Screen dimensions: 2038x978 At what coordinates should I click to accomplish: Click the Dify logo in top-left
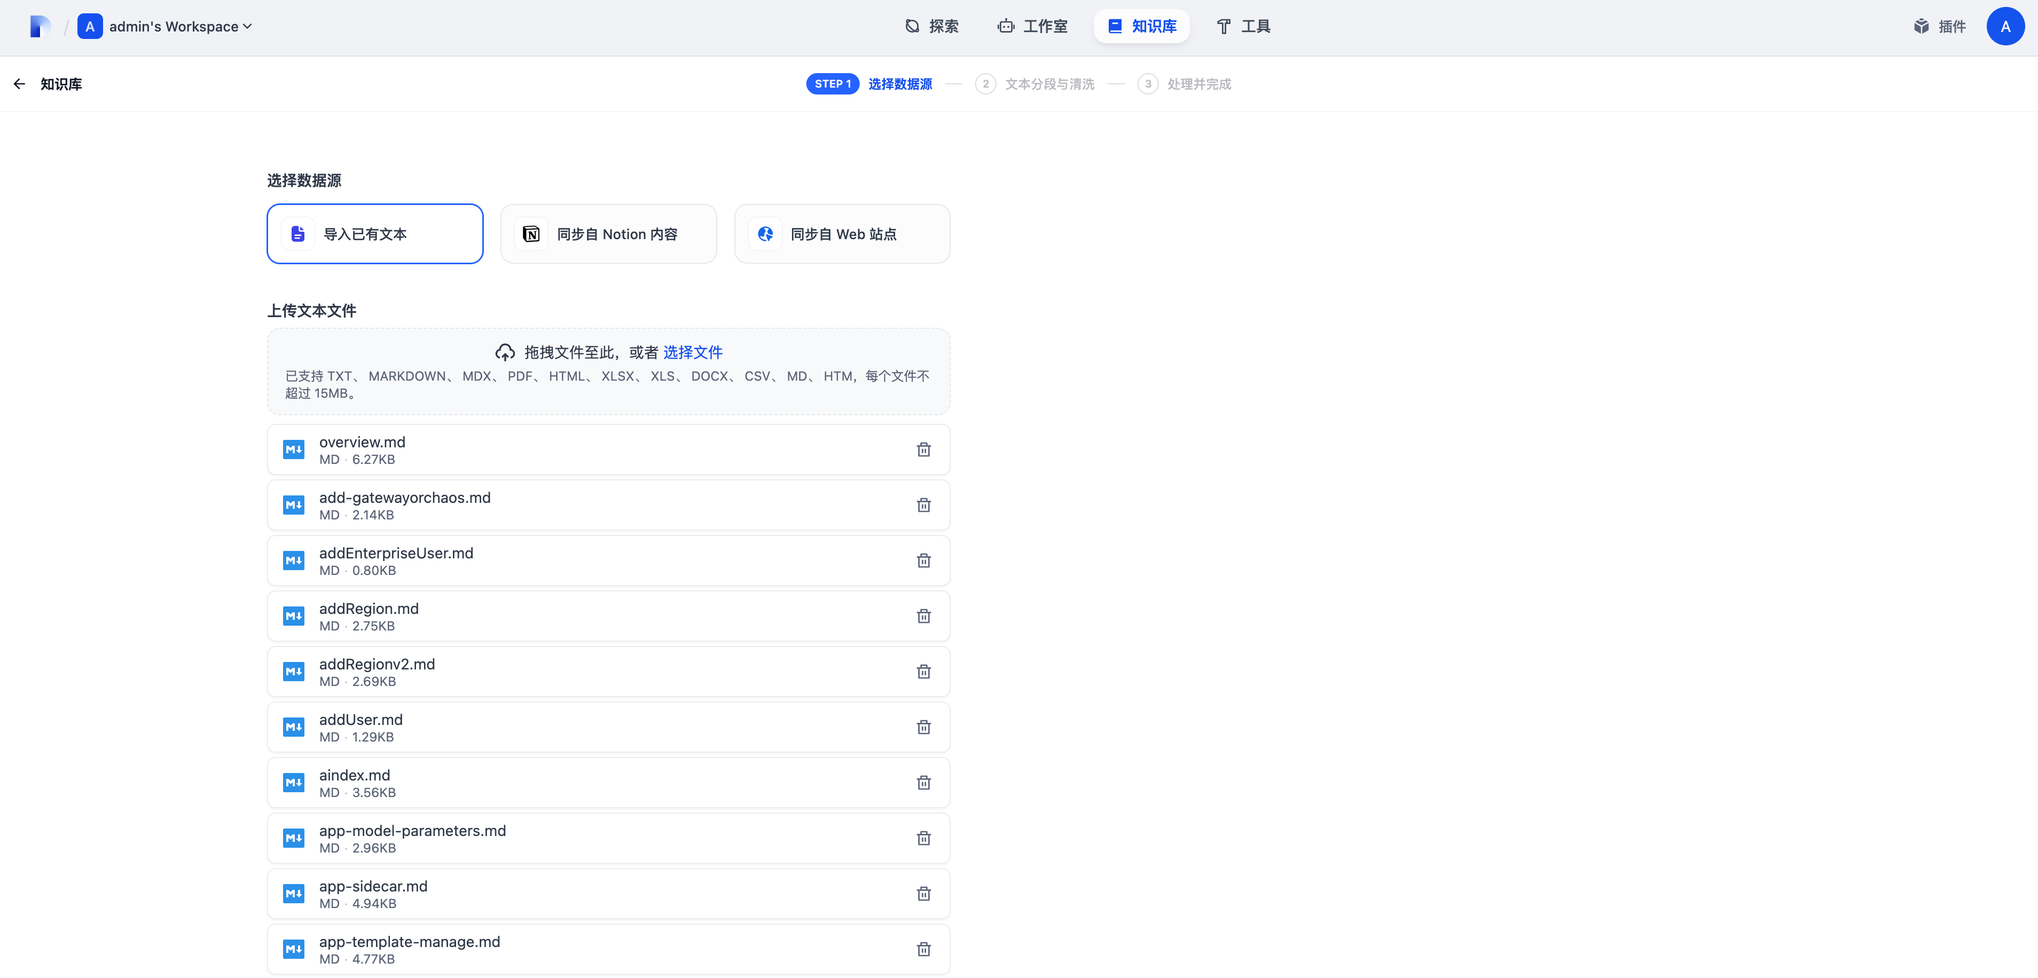[40, 27]
